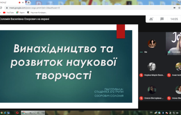
Task: Open the volume speaker icon in tray
Action: [178, 113]
